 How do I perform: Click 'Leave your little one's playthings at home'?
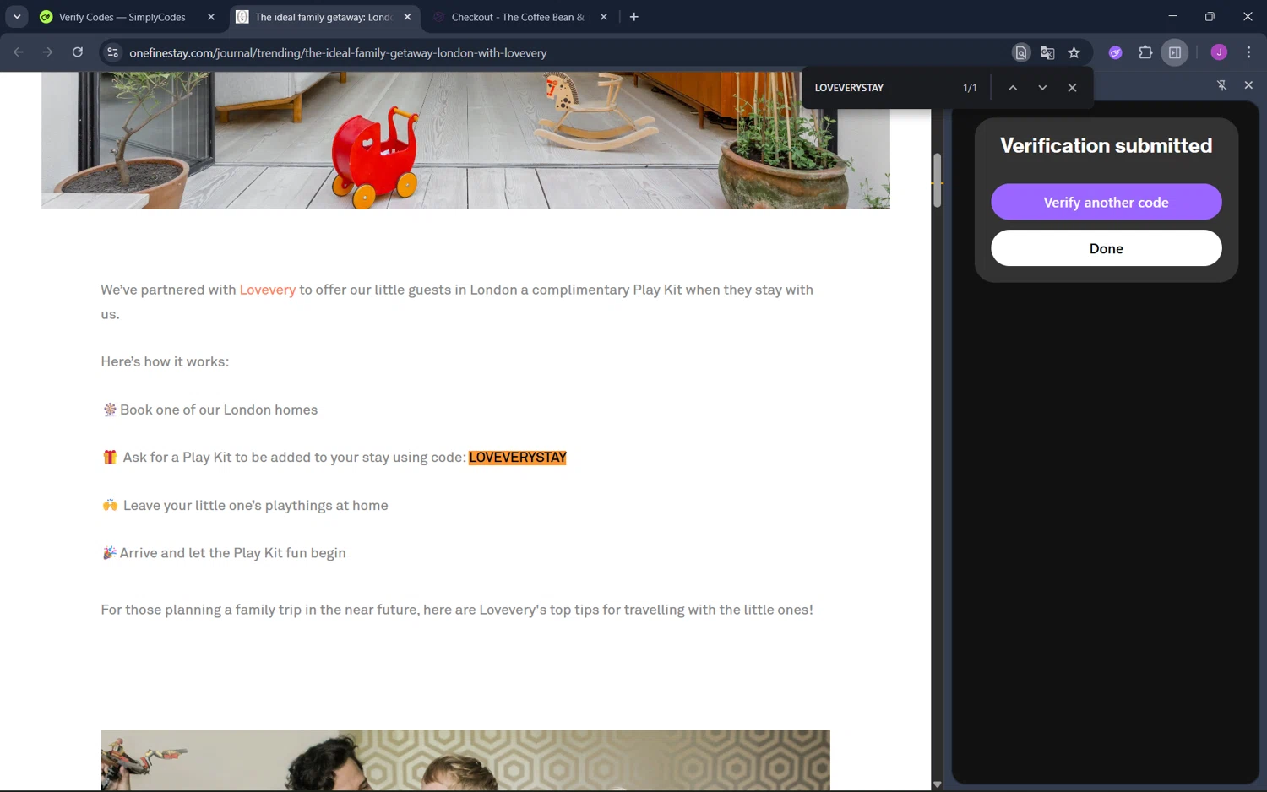point(256,505)
